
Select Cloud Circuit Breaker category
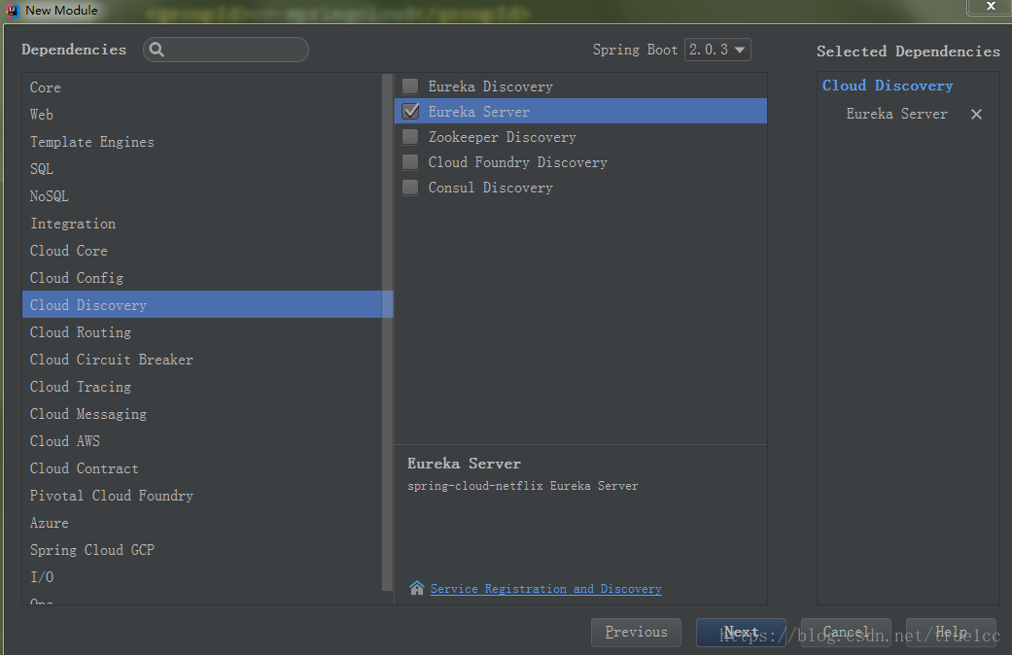point(202,360)
